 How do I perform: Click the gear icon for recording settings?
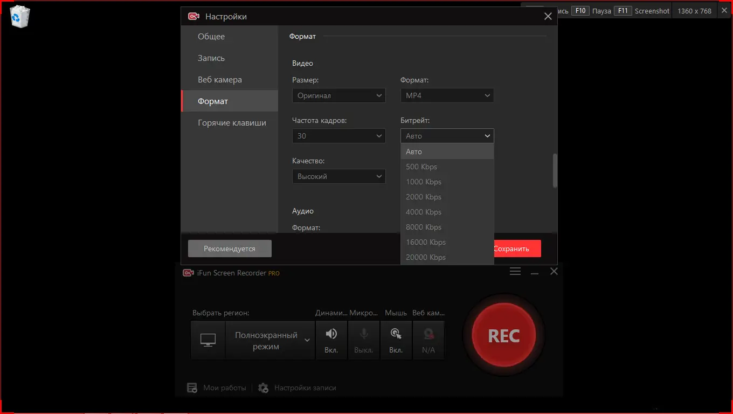[x=263, y=388]
